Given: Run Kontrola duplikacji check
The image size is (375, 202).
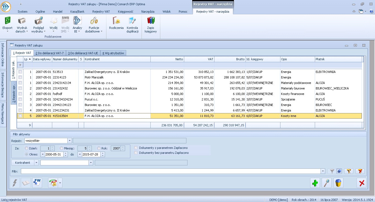Looking at the screenshot, I should click(x=132, y=24).
